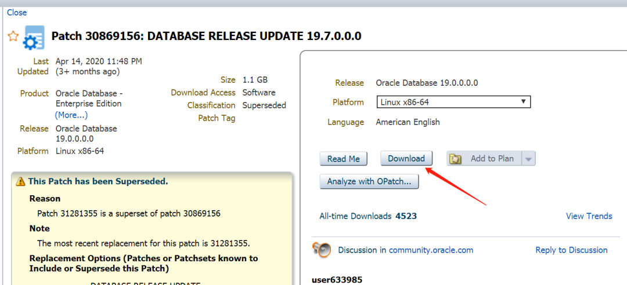Click Reply to Discussion link

click(x=571, y=250)
